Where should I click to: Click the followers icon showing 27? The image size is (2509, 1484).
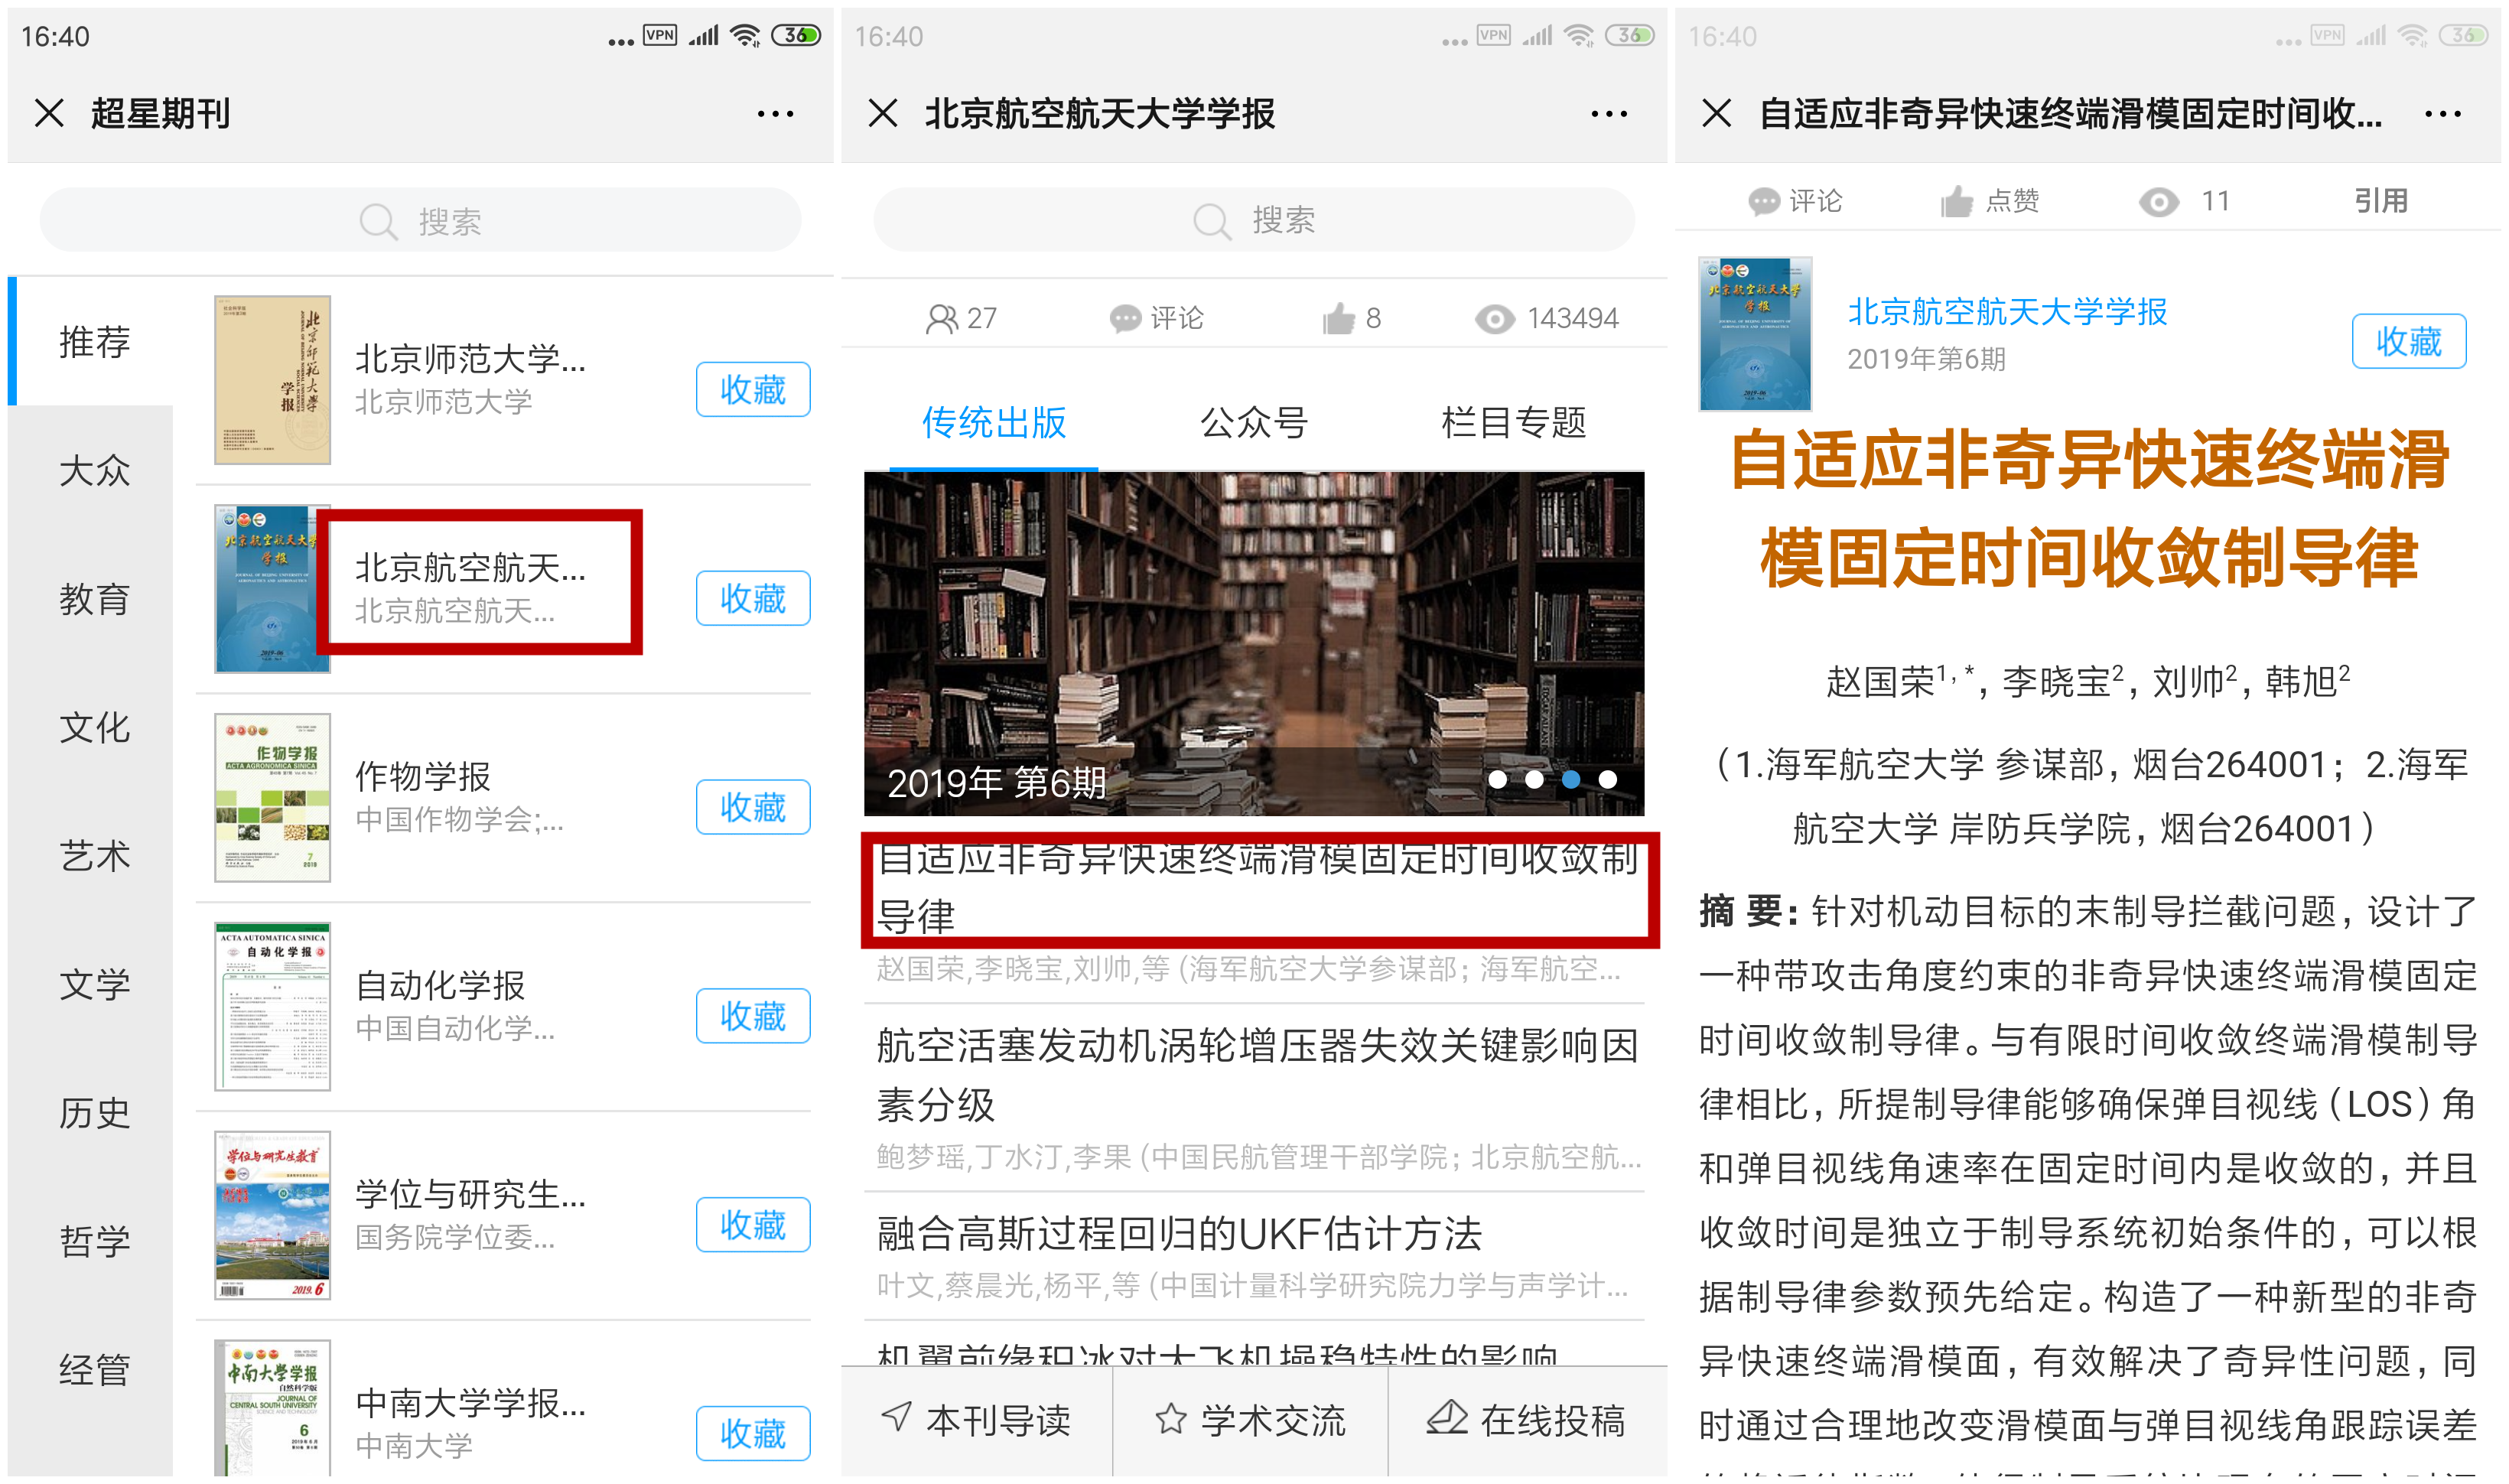940,319
